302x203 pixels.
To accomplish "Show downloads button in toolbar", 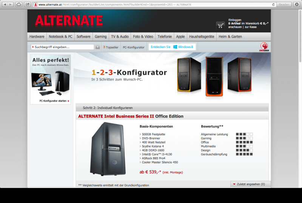I will (x=297, y=5).
